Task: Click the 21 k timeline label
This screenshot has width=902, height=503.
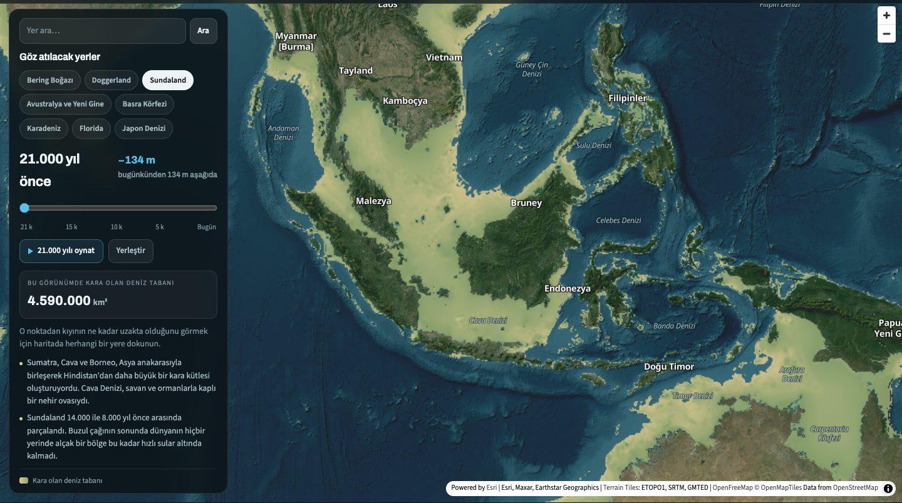Action: 26,227
